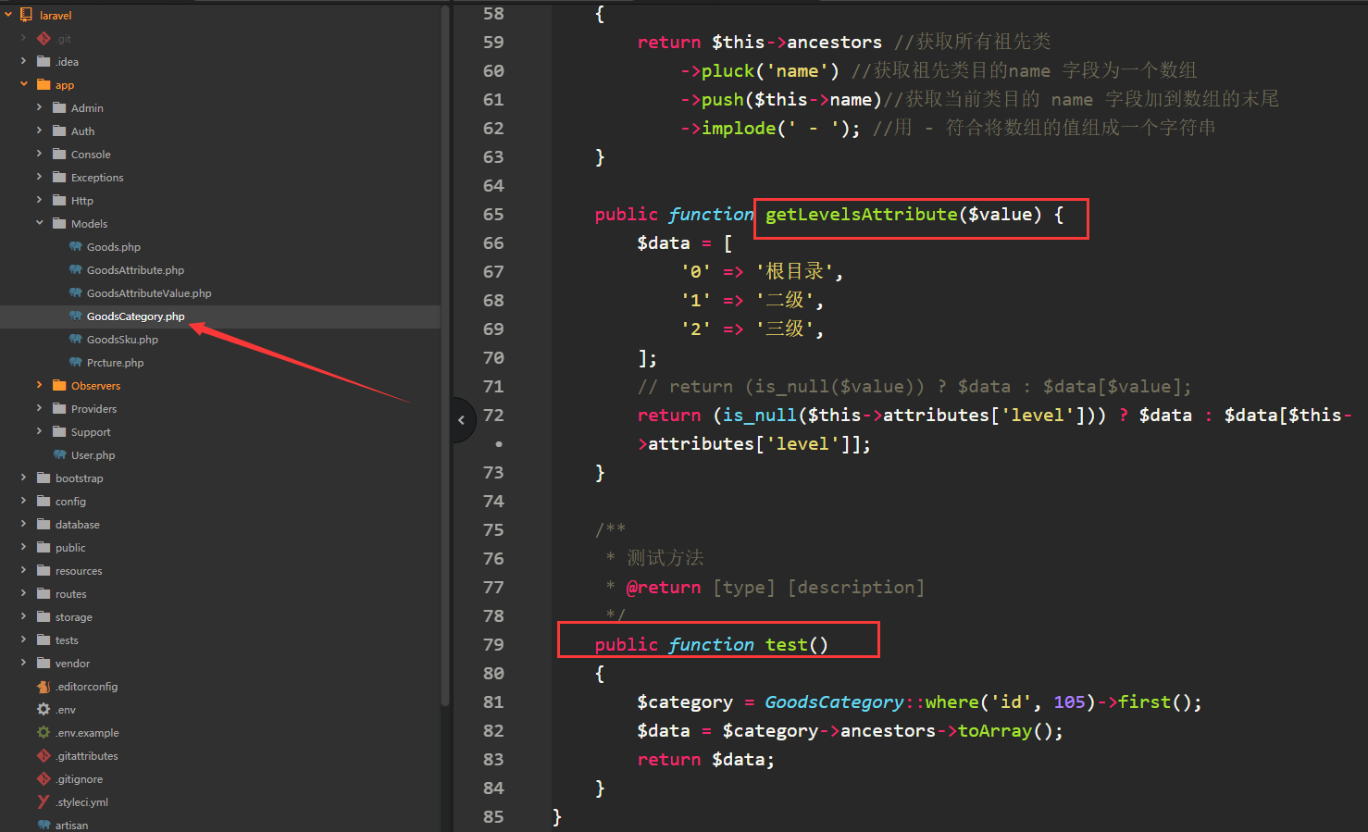Screen dimensions: 1368x832
Task: Click the test() function name
Action: click(x=796, y=645)
